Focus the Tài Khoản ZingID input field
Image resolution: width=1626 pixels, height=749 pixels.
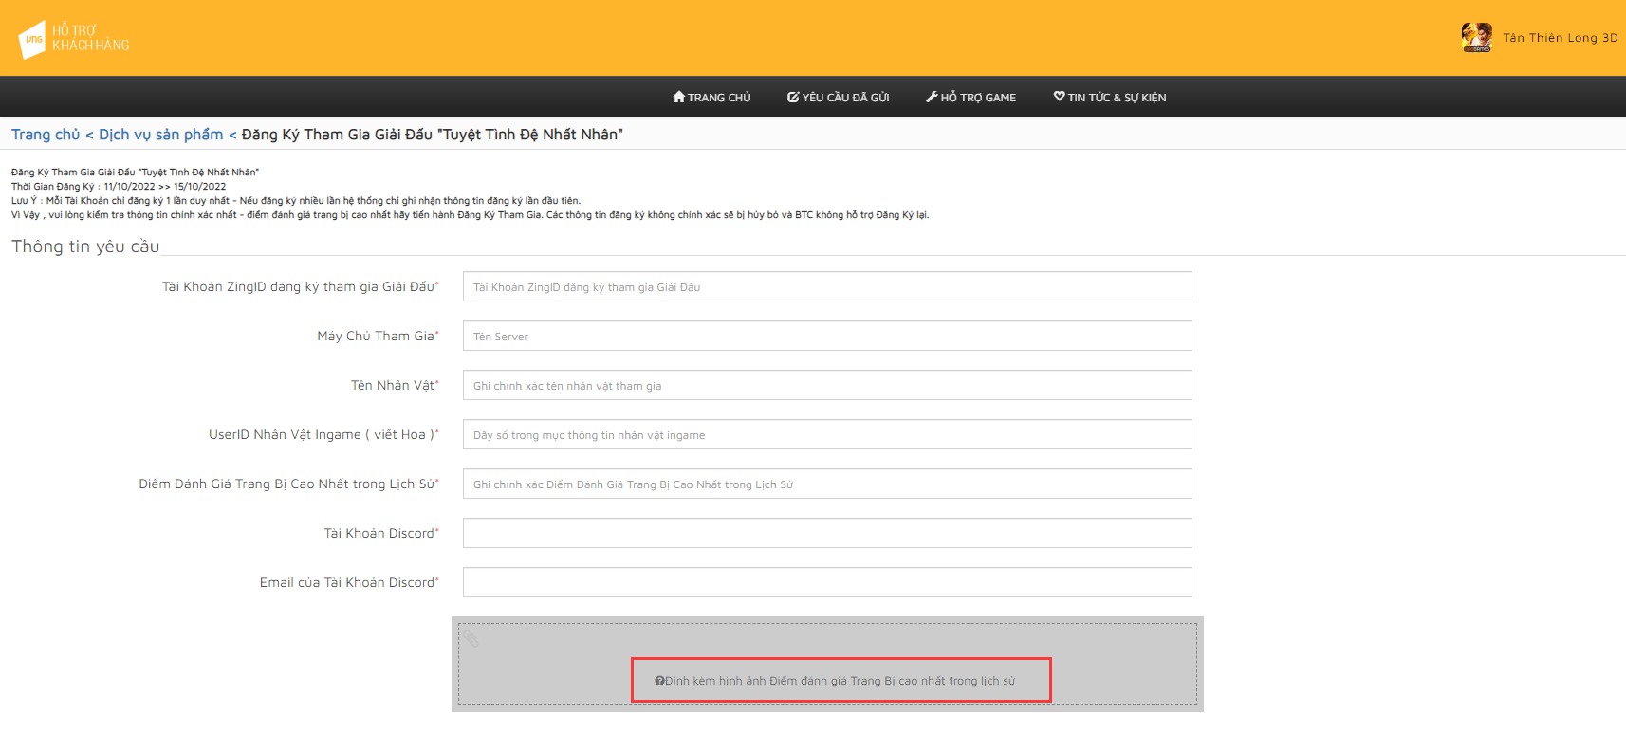click(826, 287)
